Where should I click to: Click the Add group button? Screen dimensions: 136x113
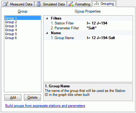pos(13,97)
